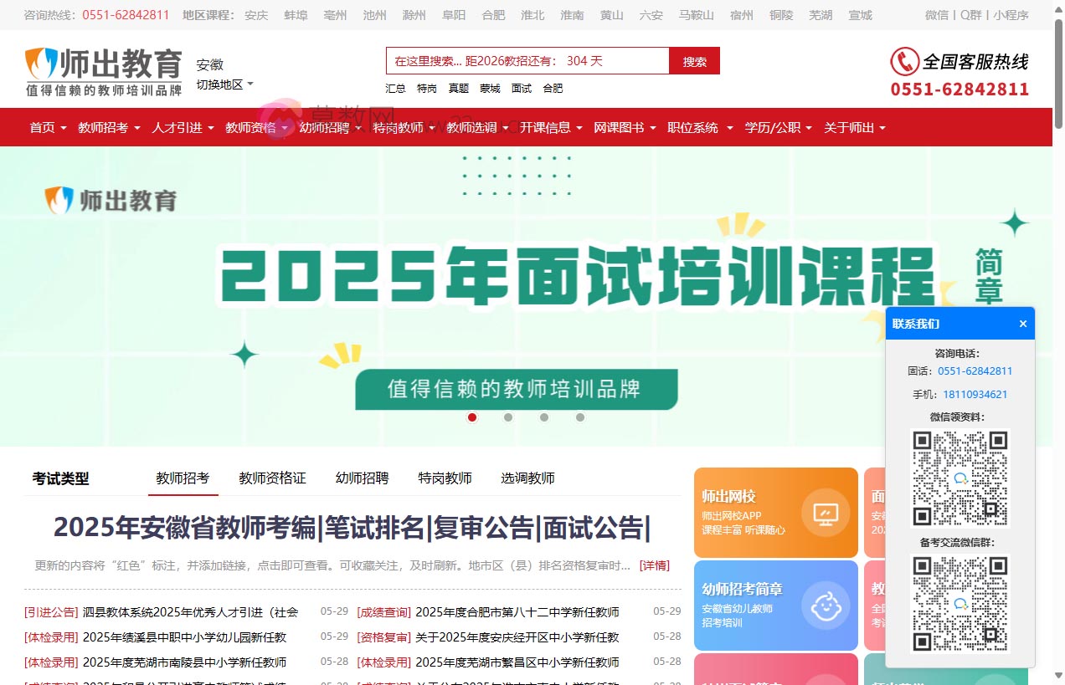Image resolution: width=1065 pixels, height=685 pixels.
Task: Select the second carousel pagination dot
Action: 508,417
